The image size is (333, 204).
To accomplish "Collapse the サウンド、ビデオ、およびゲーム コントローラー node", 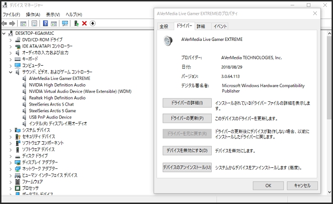I will [10, 72].
